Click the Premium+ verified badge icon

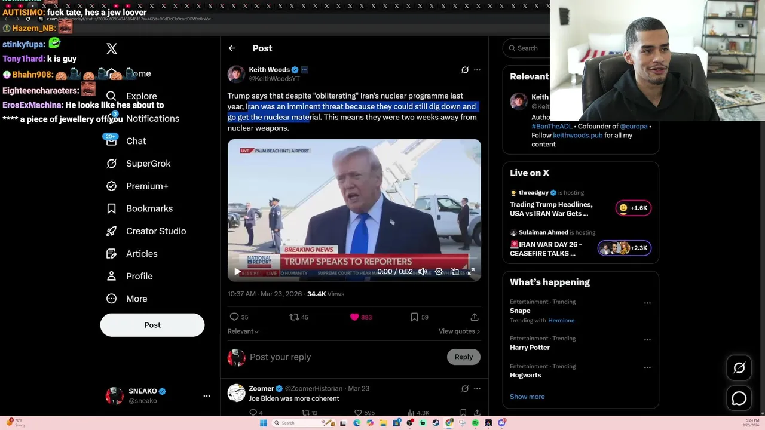click(111, 186)
